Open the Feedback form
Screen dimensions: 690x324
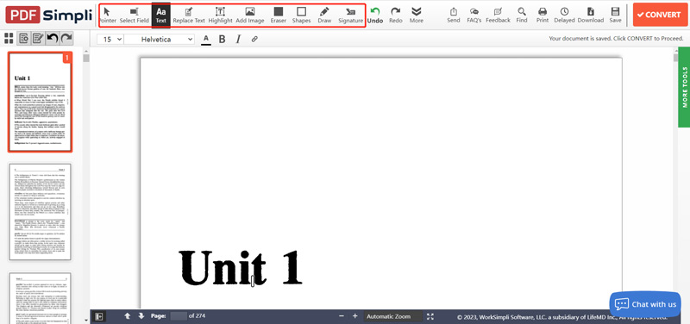pos(499,15)
